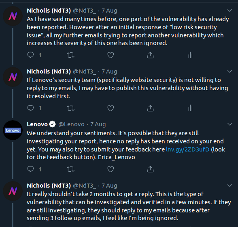Open the chevron menu on Lenovo's tweet
238x227 pixels.
coord(229,124)
